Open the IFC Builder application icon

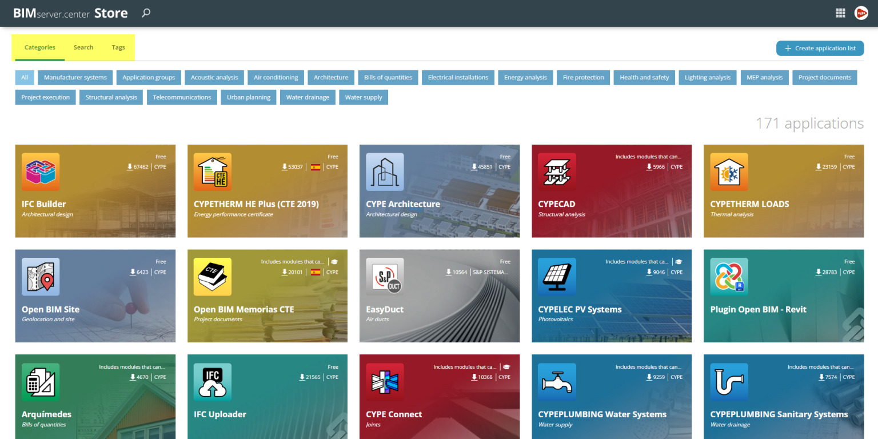pyautogui.click(x=40, y=171)
